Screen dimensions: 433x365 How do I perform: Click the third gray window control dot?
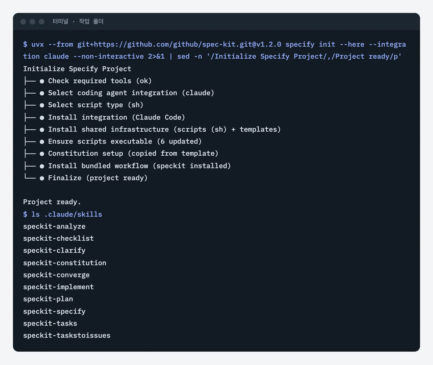[x=41, y=22]
